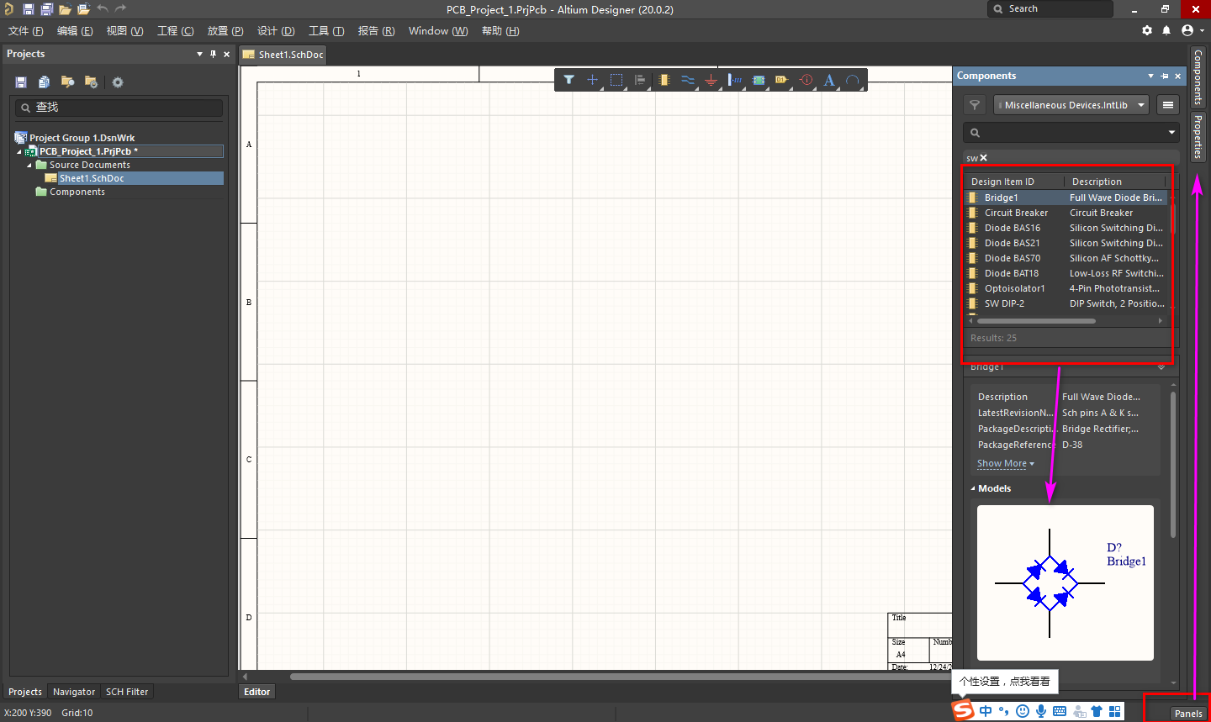Click the open project icon in title bar
The height and width of the screenshot is (722, 1211).
[x=83, y=9]
